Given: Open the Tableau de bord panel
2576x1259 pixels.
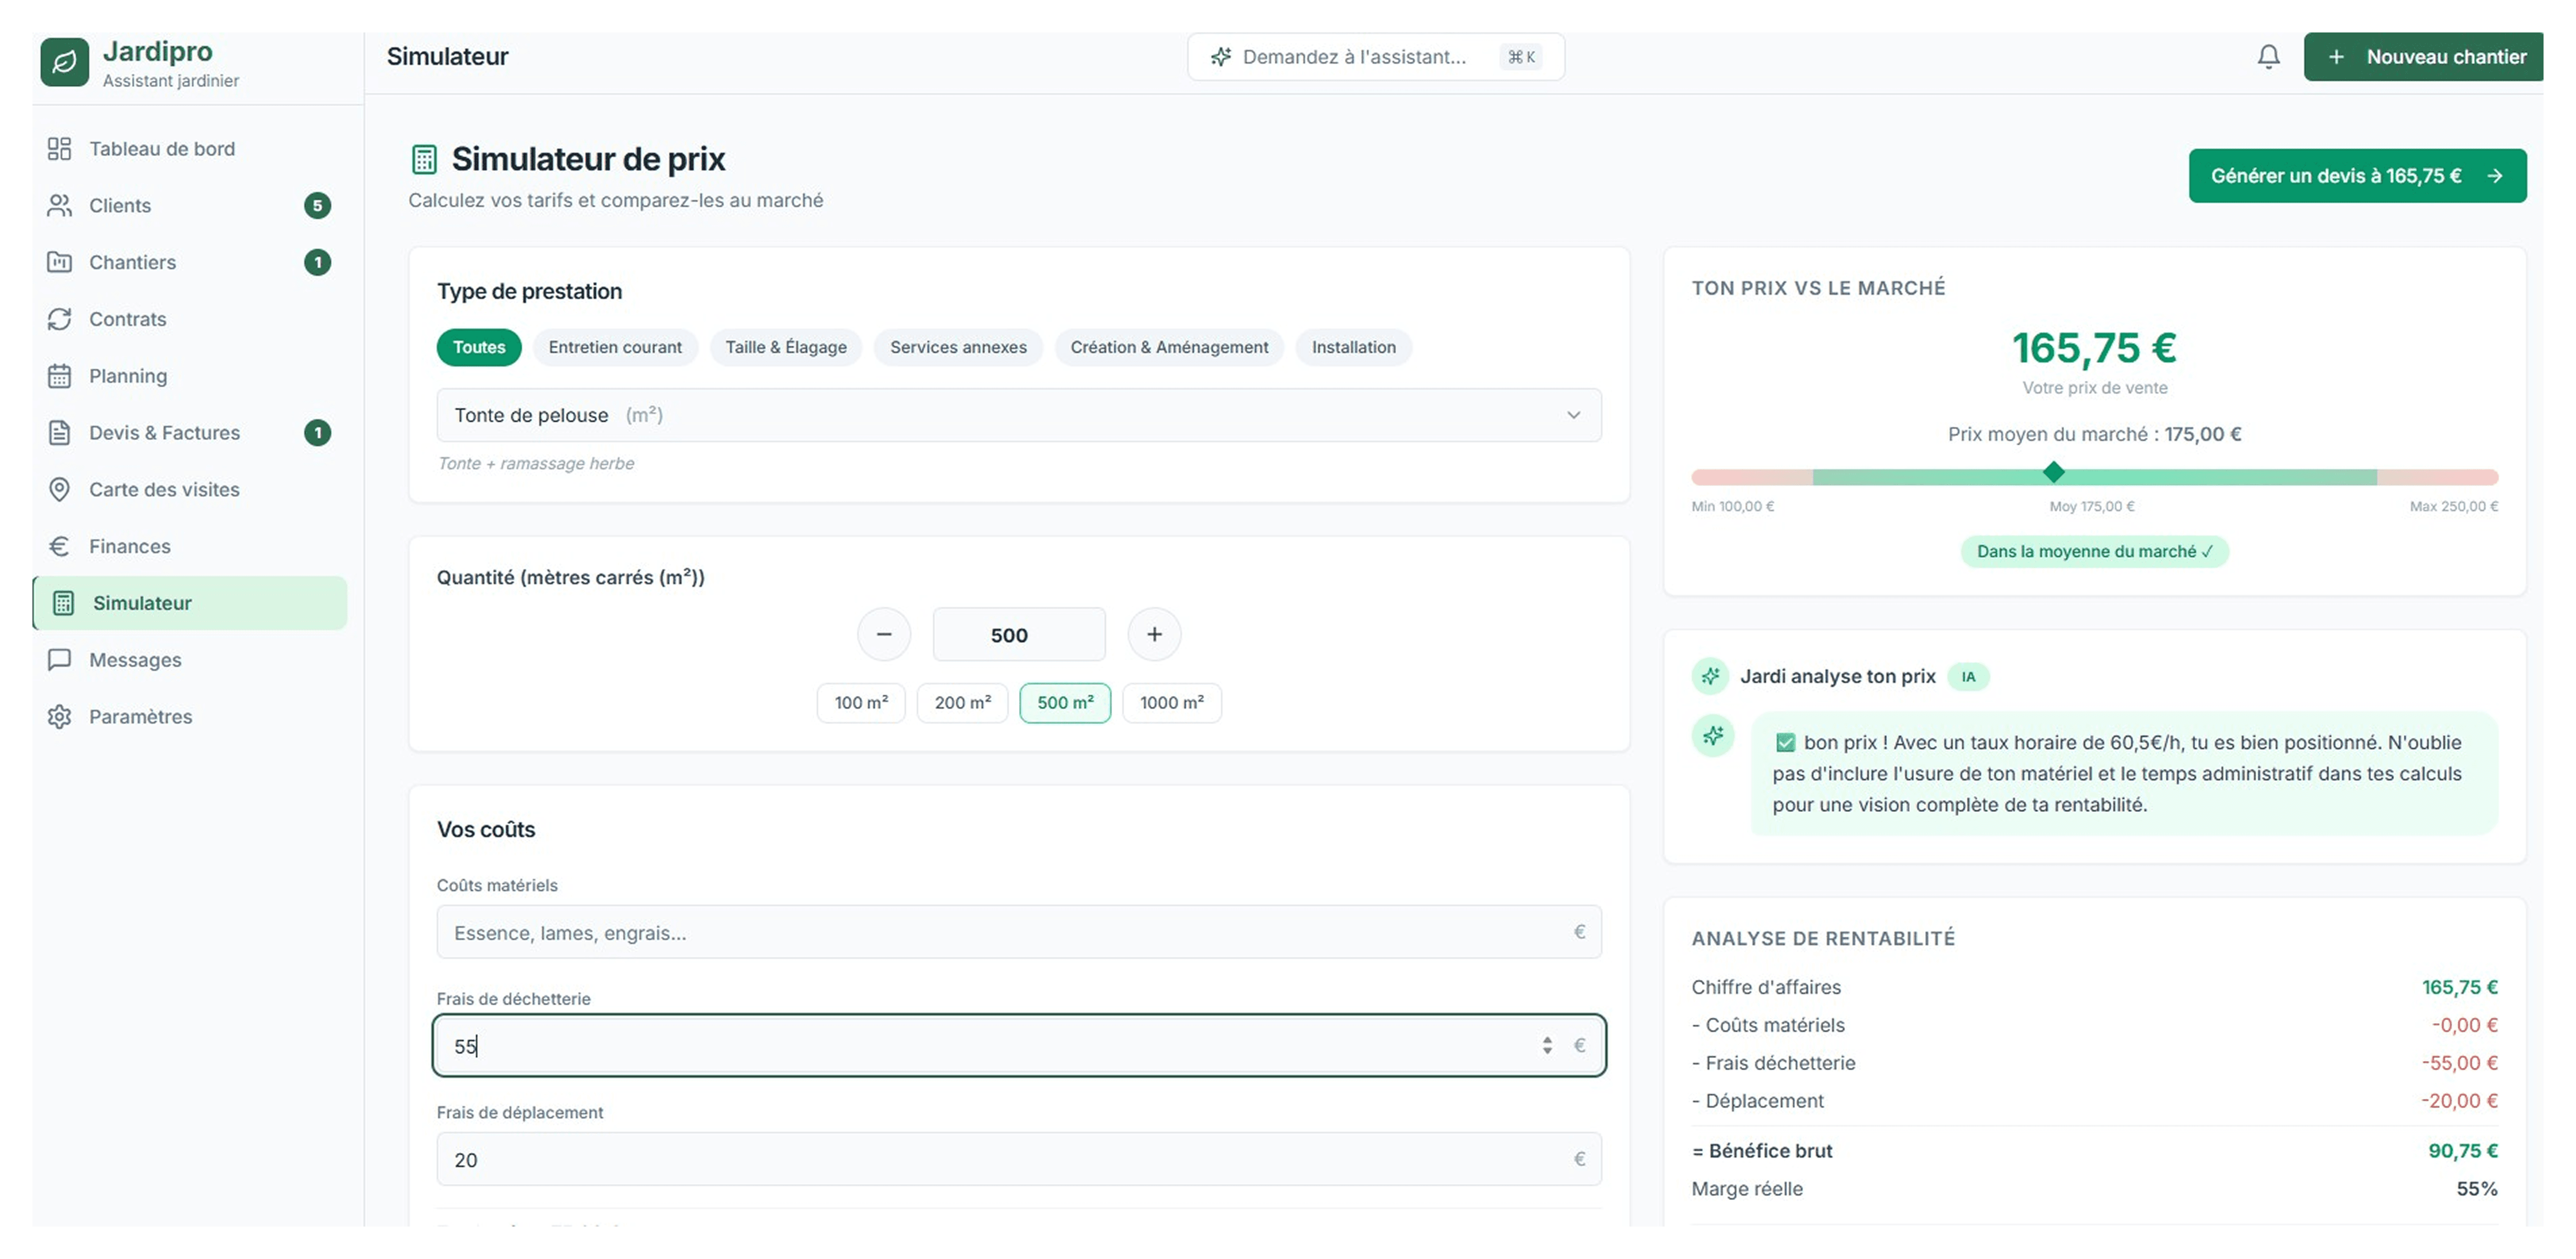Looking at the screenshot, I should point(161,148).
